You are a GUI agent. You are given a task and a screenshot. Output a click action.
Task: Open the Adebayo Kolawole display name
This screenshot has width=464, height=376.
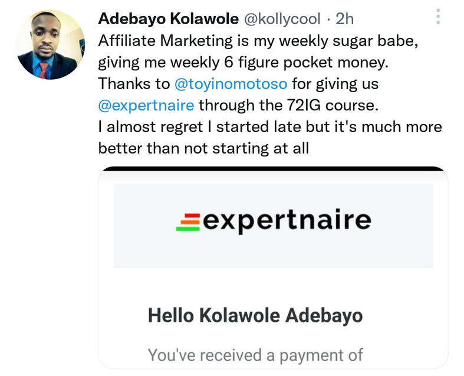pyautogui.click(x=167, y=18)
